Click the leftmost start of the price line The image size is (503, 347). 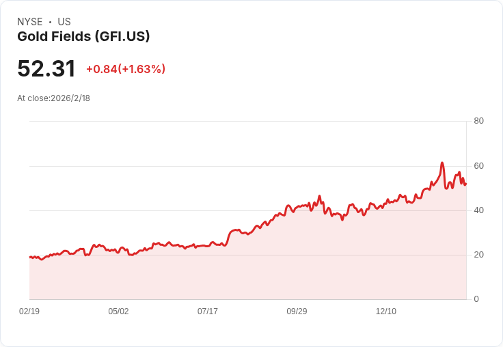[x=30, y=257]
